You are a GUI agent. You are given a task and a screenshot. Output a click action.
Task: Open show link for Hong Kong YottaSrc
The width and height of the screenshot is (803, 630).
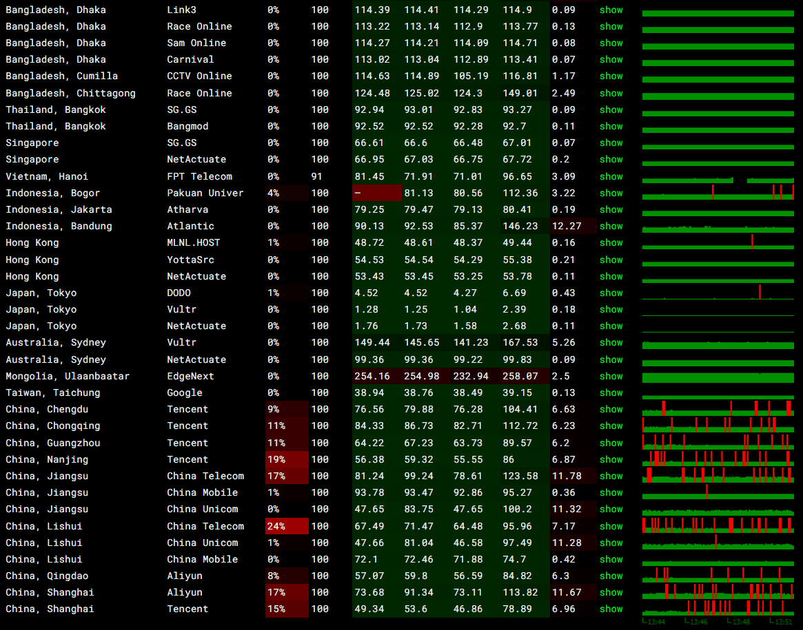611,260
